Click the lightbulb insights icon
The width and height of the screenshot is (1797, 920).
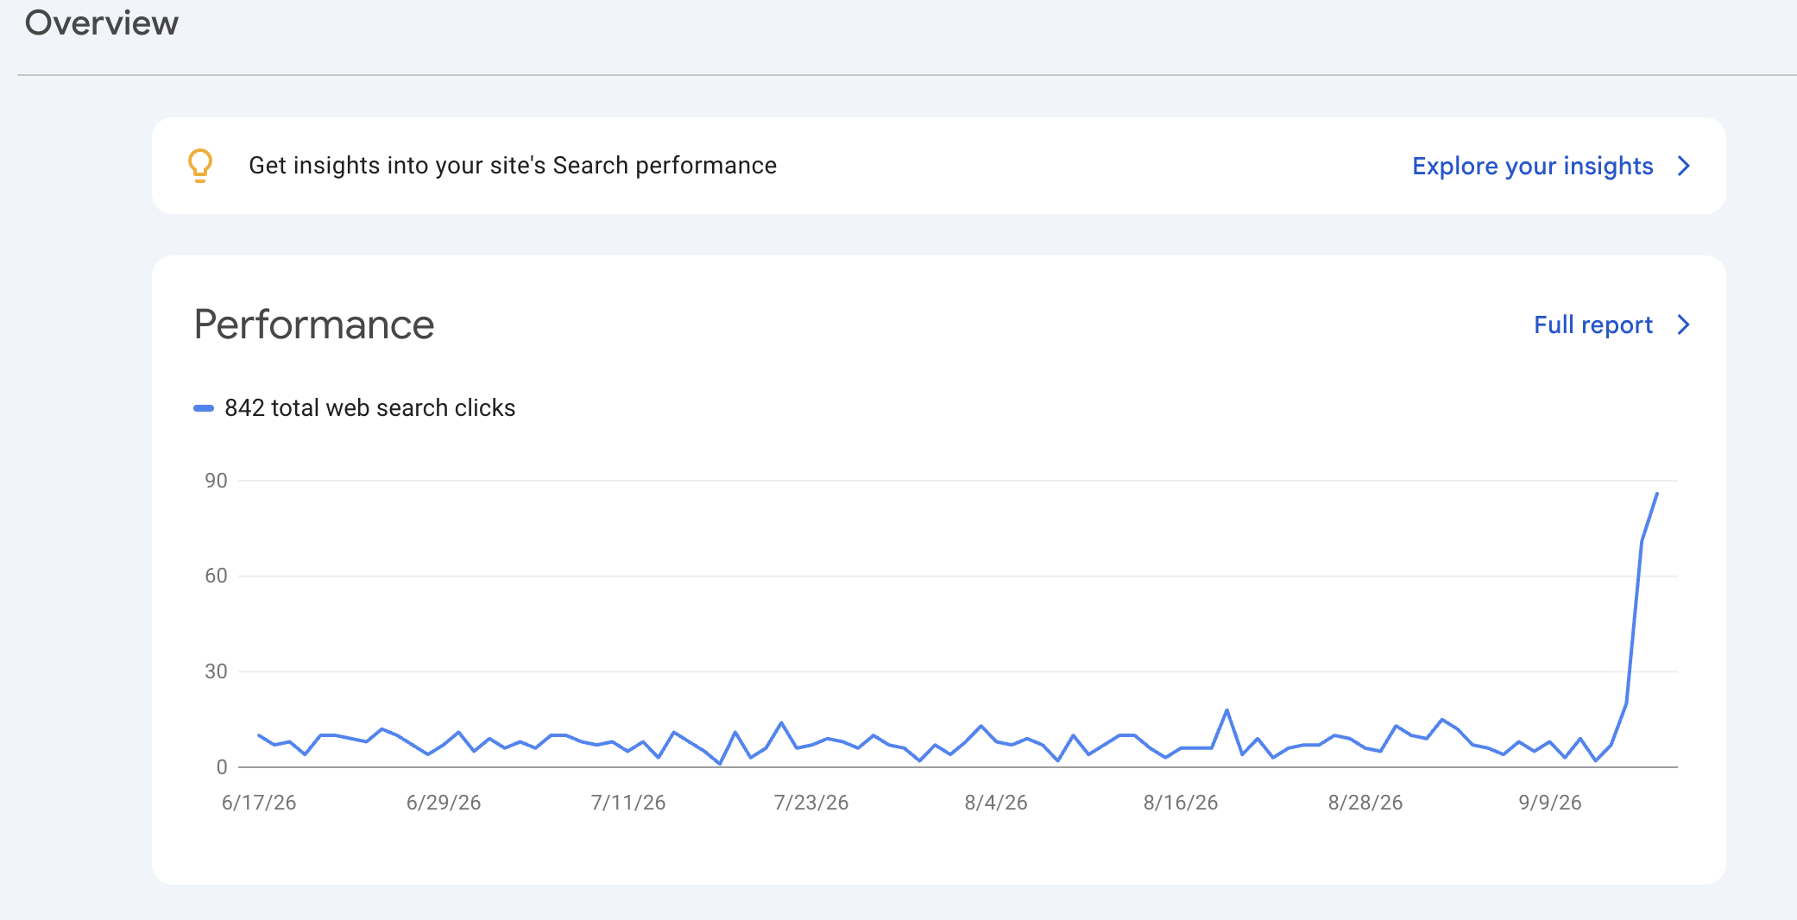(200, 166)
